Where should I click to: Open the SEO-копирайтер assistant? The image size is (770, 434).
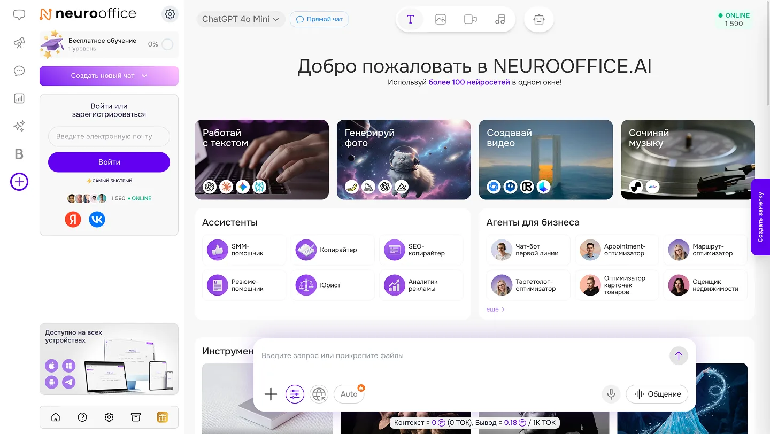point(421,250)
